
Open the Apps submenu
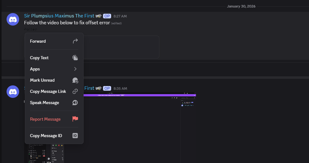(x=54, y=69)
